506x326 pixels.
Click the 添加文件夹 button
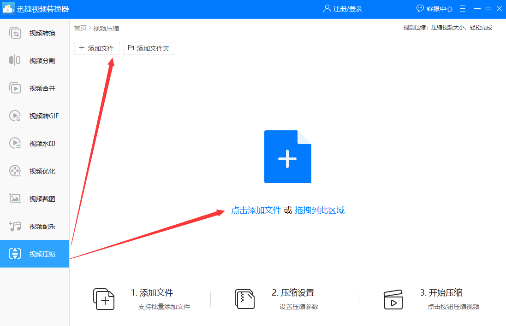click(x=149, y=48)
